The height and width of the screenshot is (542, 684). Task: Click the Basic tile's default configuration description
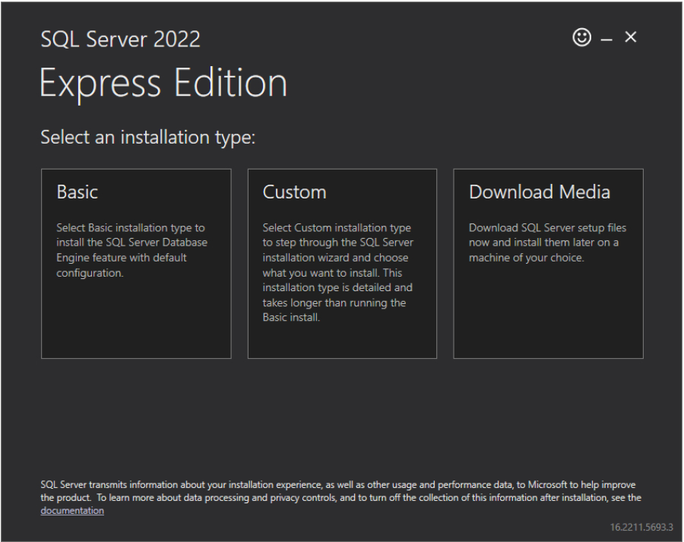tap(131, 250)
